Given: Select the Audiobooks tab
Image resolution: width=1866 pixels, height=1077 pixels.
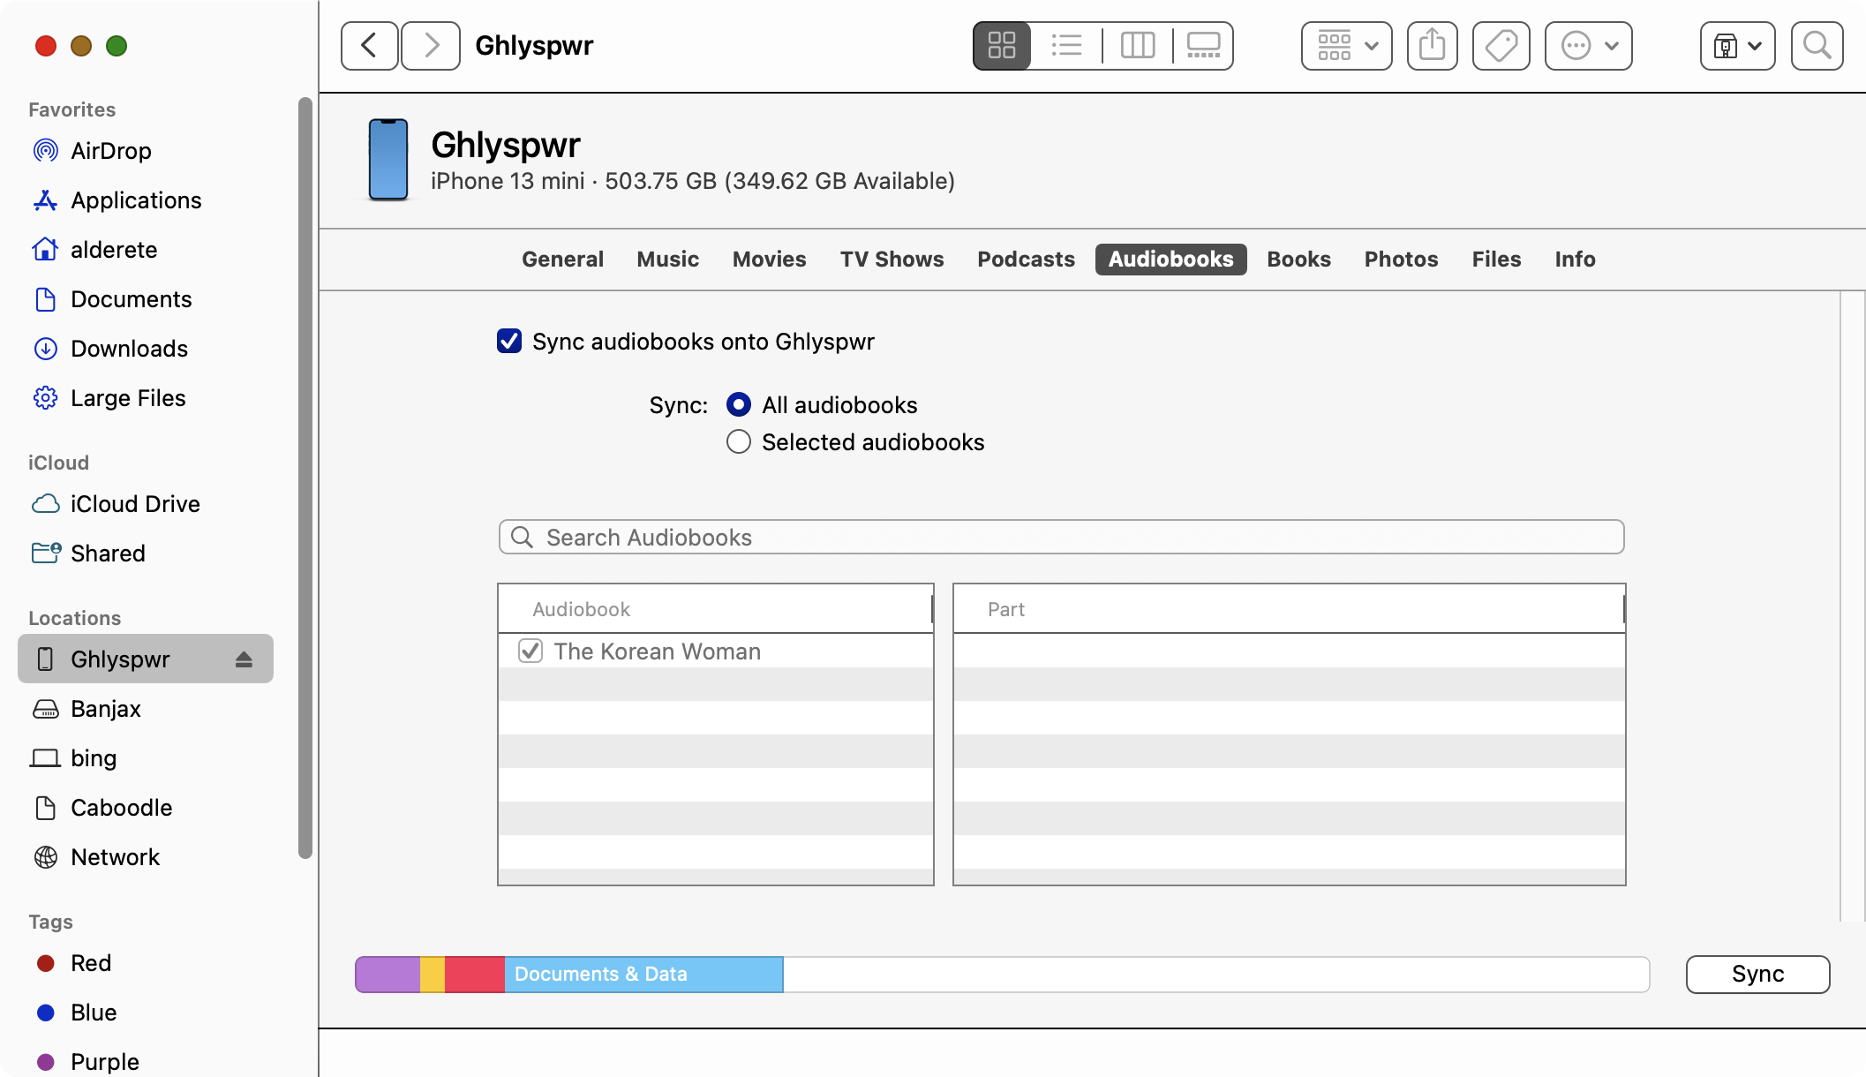Looking at the screenshot, I should click(x=1170, y=260).
